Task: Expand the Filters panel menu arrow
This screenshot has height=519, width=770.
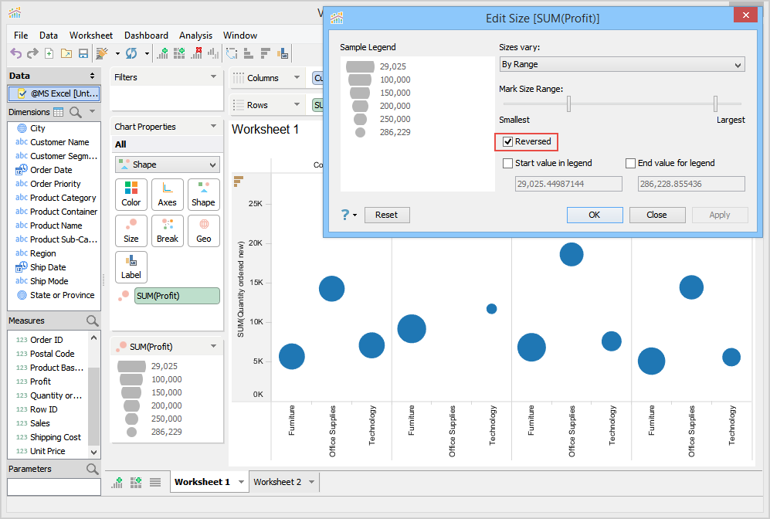Action: tap(214, 76)
